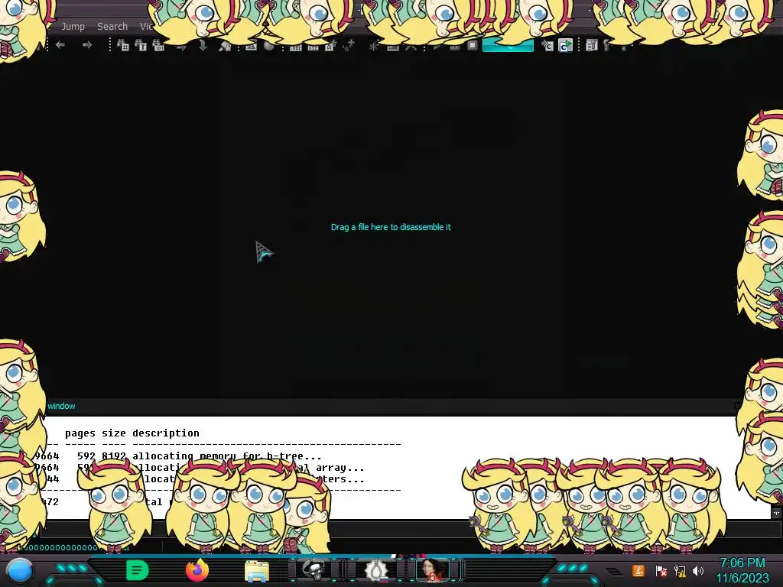The width and height of the screenshot is (783, 587).
Task: Click the 7:06 PM clock in tray
Action: coord(742,563)
